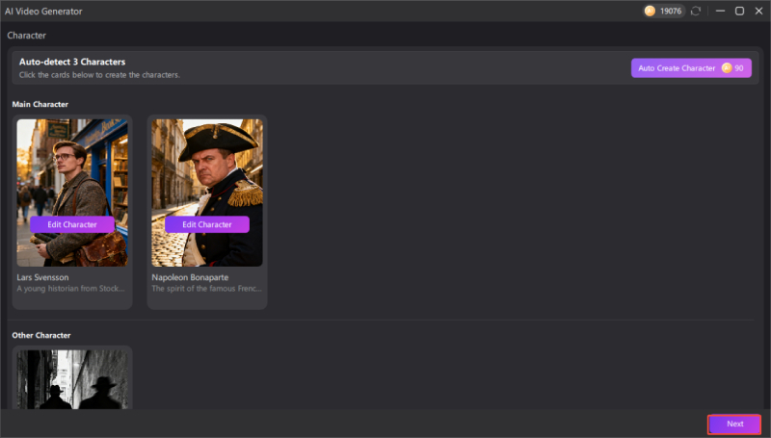Edit the Napoleon Bonaparte character
Screen dimensions: 771x438
click(207, 224)
